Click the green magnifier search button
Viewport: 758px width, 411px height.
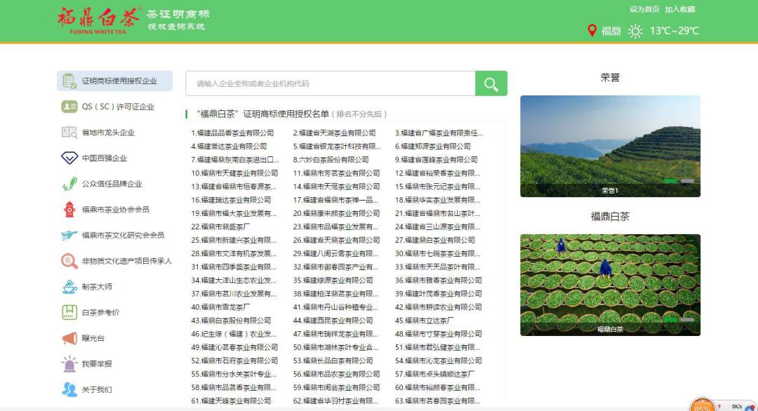491,83
